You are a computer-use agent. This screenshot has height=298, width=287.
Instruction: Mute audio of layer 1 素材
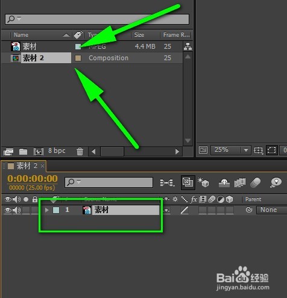[x=16, y=210]
